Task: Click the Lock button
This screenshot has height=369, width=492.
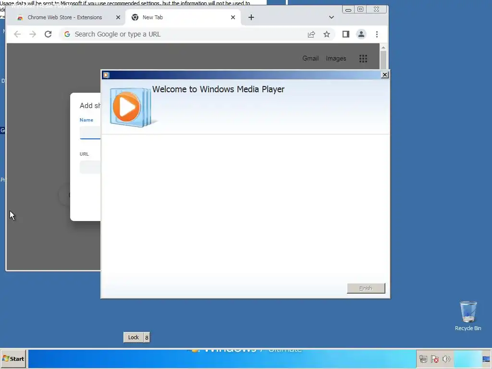Action: point(134,337)
